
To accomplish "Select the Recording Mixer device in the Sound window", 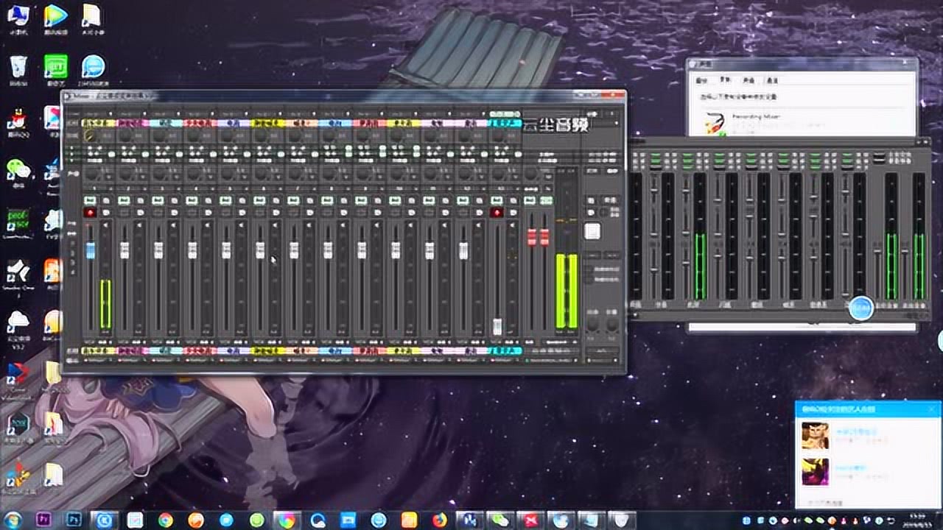I will (803, 122).
